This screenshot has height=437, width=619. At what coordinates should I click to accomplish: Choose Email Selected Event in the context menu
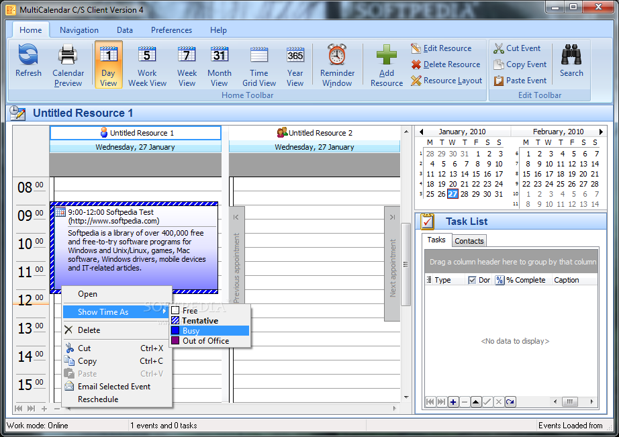[x=117, y=387]
